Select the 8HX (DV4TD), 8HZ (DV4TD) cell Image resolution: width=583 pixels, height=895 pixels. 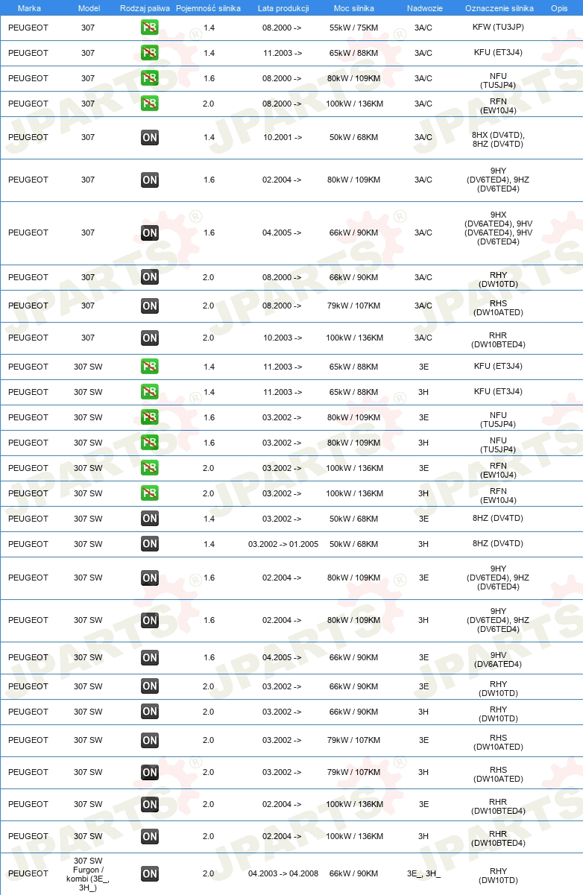coord(498,139)
